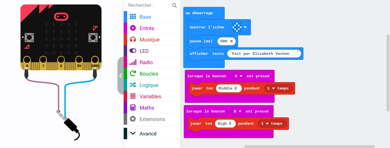390x148 pixels.
Task: Open the Radio blocks category
Action: click(152, 62)
